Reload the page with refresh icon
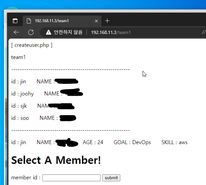Image resolution: width=206 pixels, height=185 pixels. point(31,32)
